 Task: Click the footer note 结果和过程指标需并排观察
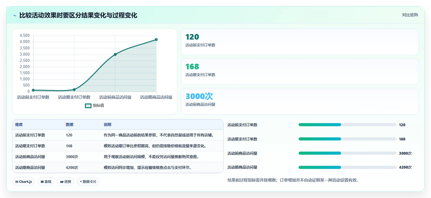click(293, 180)
